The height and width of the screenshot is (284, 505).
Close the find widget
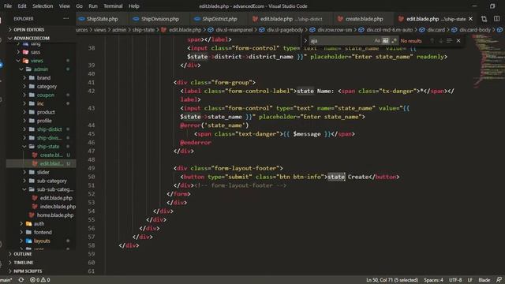click(458, 41)
